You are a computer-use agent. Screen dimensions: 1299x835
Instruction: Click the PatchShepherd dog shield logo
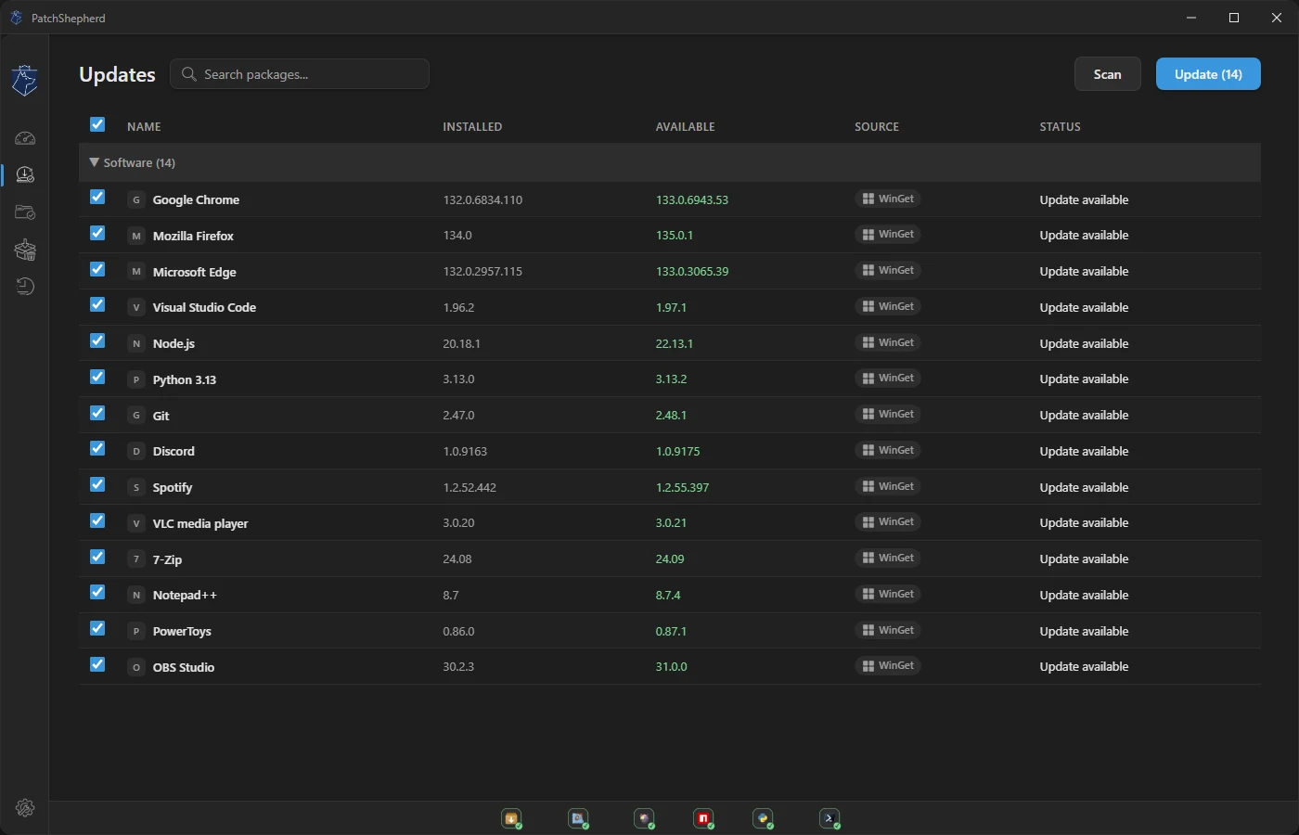point(25,81)
